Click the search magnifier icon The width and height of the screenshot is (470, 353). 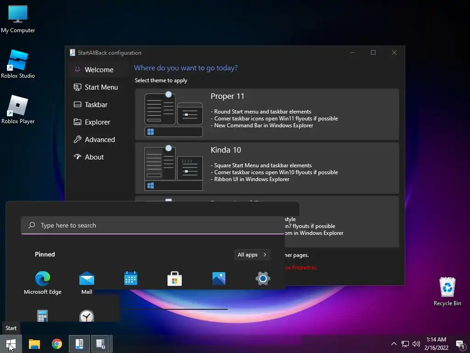pyautogui.click(x=32, y=225)
